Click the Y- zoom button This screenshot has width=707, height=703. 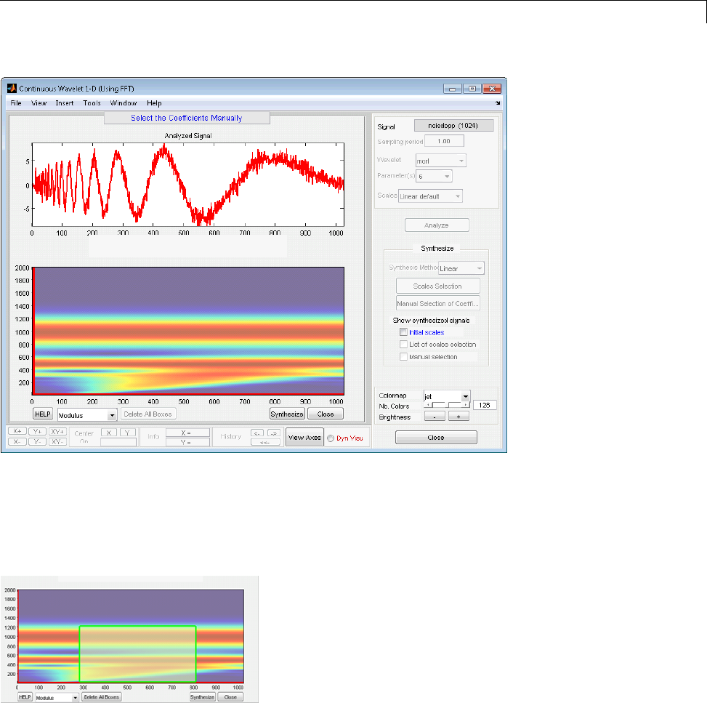tap(38, 441)
